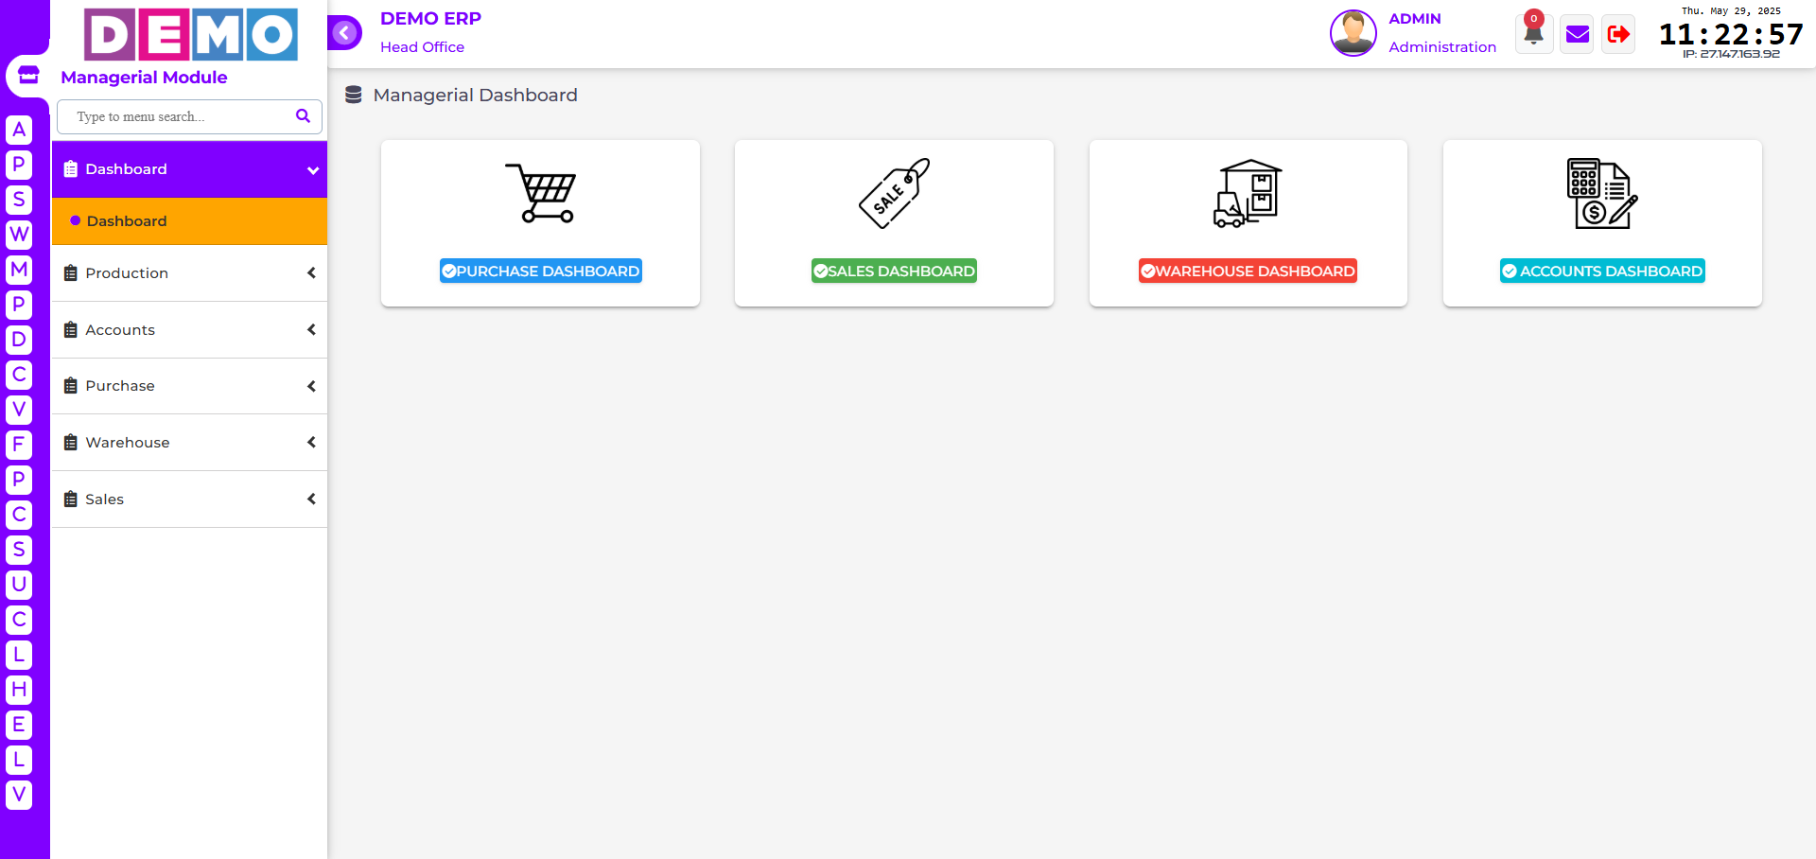
Task: Click the red logout icon
Action: pyautogui.click(x=1618, y=35)
